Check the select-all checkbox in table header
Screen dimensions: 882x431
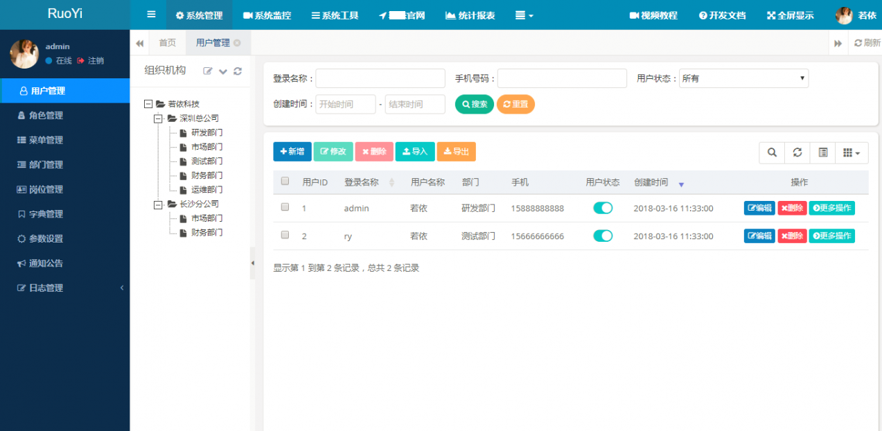[x=285, y=182]
